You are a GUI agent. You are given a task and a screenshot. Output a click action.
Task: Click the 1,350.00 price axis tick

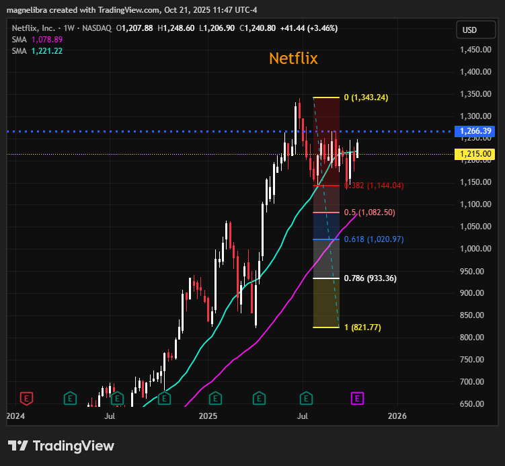[x=475, y=94]
